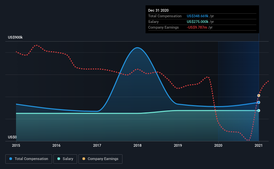Click the US$0 y-axis label
This screenshot has width=274, height=169.
(x=12, y=137)
